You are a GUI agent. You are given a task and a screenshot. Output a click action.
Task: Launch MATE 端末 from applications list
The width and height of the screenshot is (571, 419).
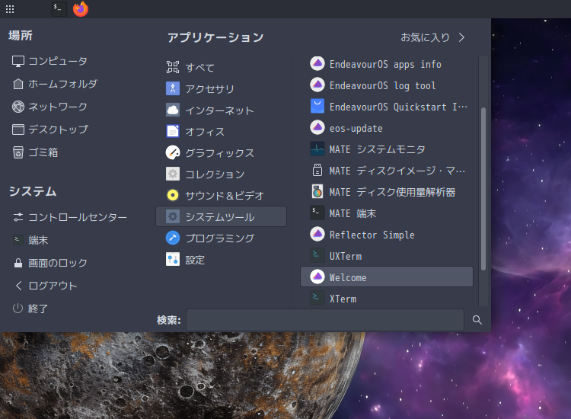pos(386,213)
